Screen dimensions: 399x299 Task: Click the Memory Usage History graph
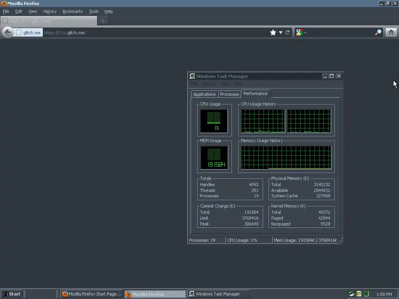(x=286, y=158)
